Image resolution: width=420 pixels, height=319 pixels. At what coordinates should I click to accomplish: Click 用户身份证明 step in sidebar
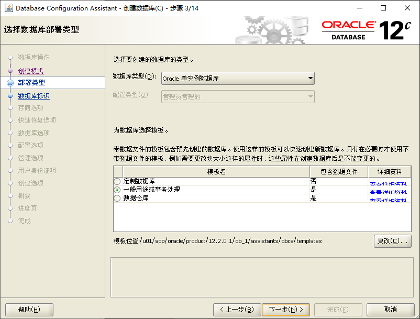click(37, 171)
